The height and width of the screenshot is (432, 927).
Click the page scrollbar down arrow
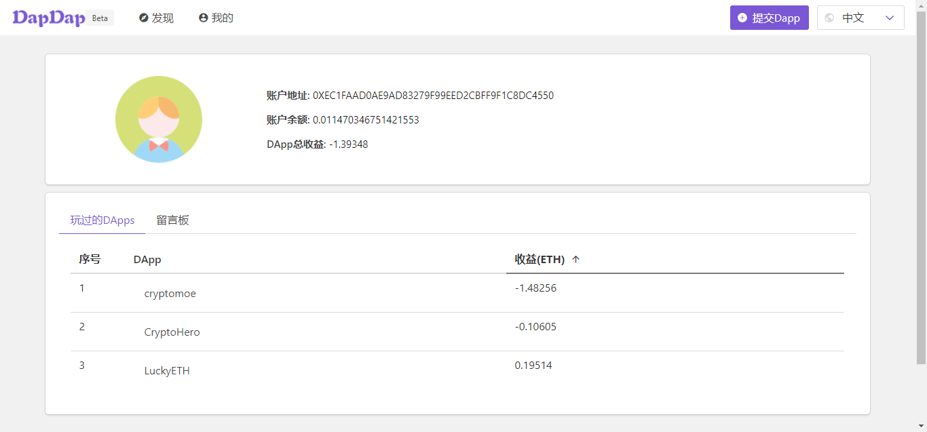coord(921,426)
